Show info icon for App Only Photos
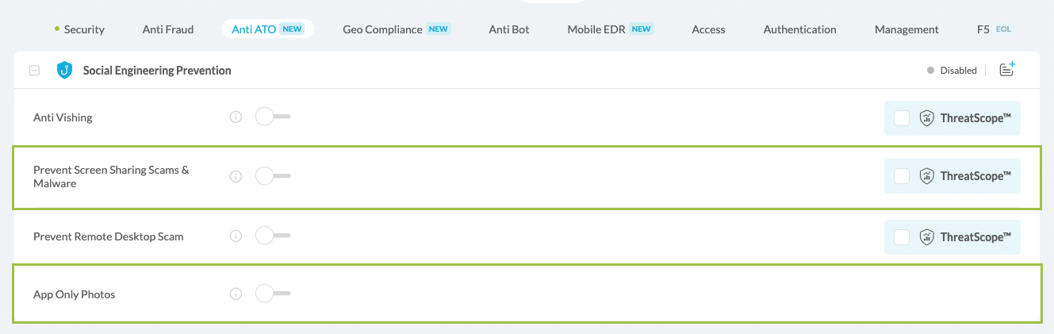This screenshot has height=334, width=1054. 236,294
